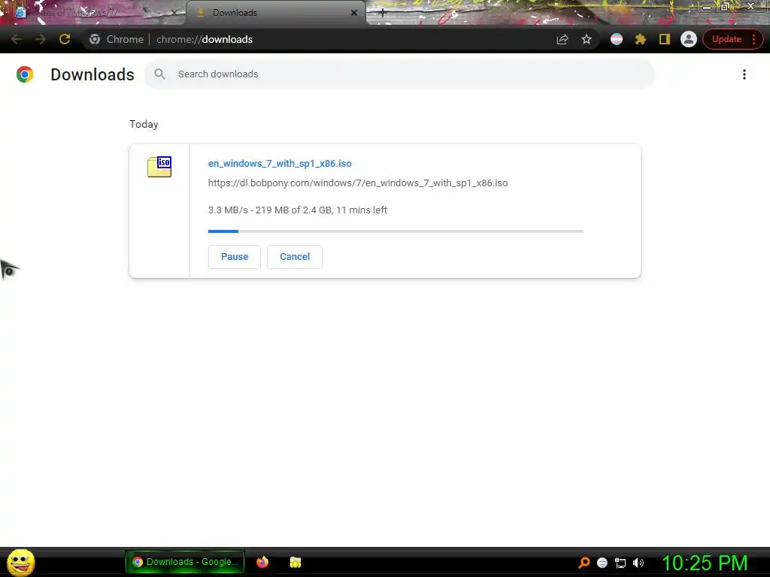Click the download progress bar
The height and width of the screenshot is (577, 770).
[x=396, y=231]
